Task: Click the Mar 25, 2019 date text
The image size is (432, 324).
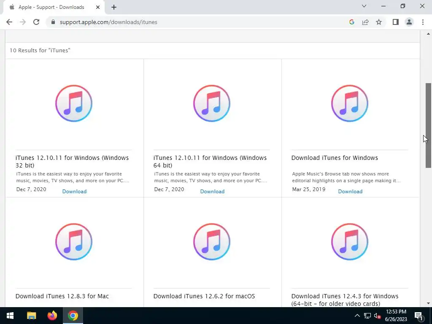Action: click(x=308, y=189)
